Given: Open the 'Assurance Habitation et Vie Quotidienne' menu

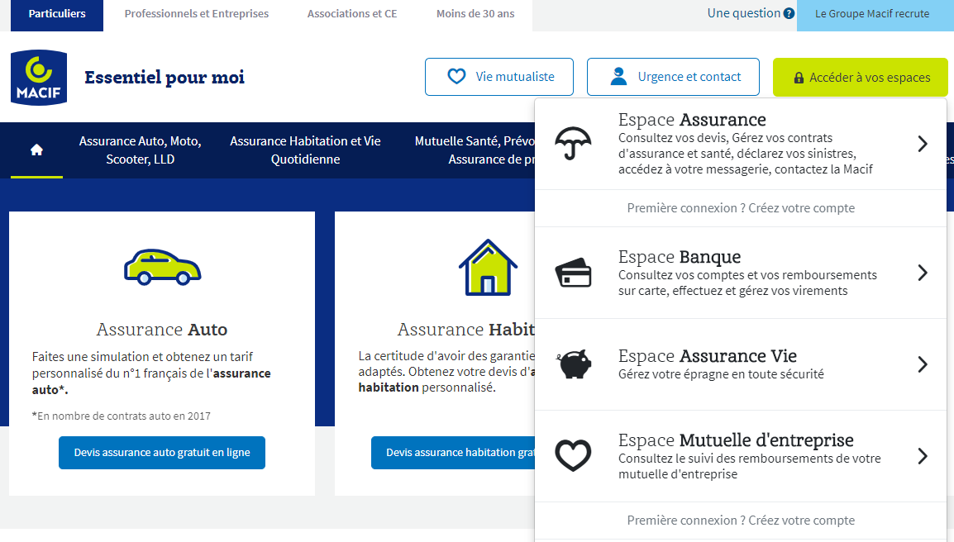Looking at the screenshot, I should pos(305,150).
